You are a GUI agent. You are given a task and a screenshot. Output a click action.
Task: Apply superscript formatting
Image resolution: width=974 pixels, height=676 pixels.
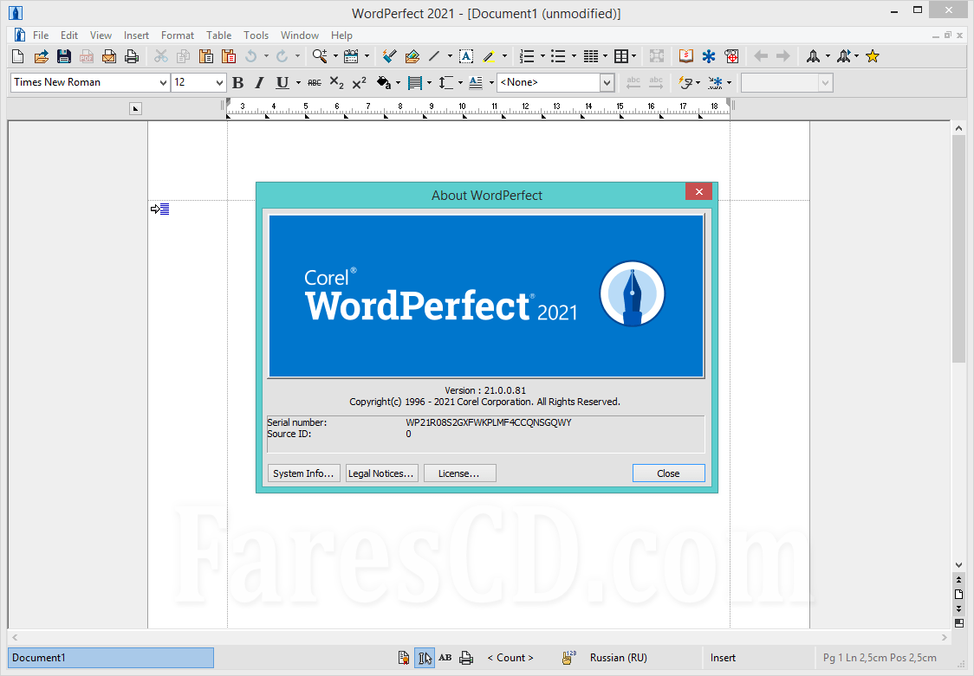tap(359, 82)
